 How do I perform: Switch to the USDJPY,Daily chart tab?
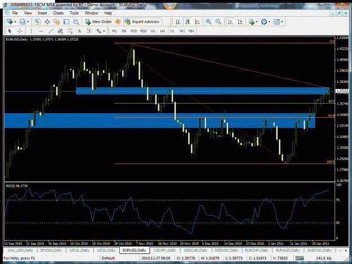[164, 250]
